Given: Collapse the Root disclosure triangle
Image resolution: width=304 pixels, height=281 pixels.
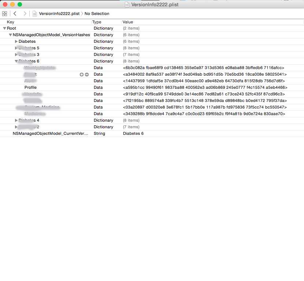Looking at the screenshot, I should [4, 28].
